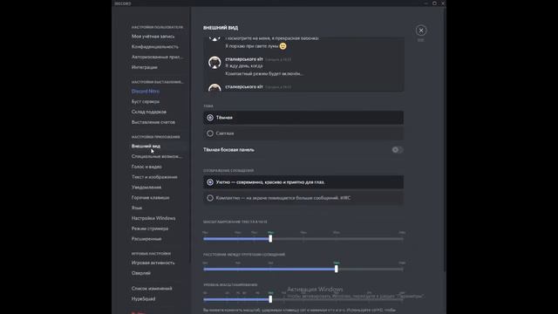Click avatar beside 'Я жду день' message
This screenshot has width=558, height=314.
(x=214, y=62)
